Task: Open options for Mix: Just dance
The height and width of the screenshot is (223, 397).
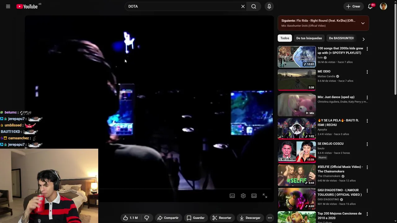Action: pyautogui.click(x=367, y=98)
